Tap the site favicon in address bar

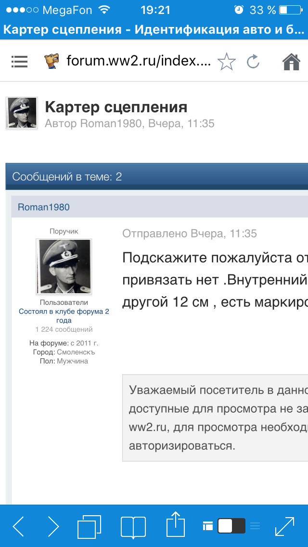click(51, 61)
